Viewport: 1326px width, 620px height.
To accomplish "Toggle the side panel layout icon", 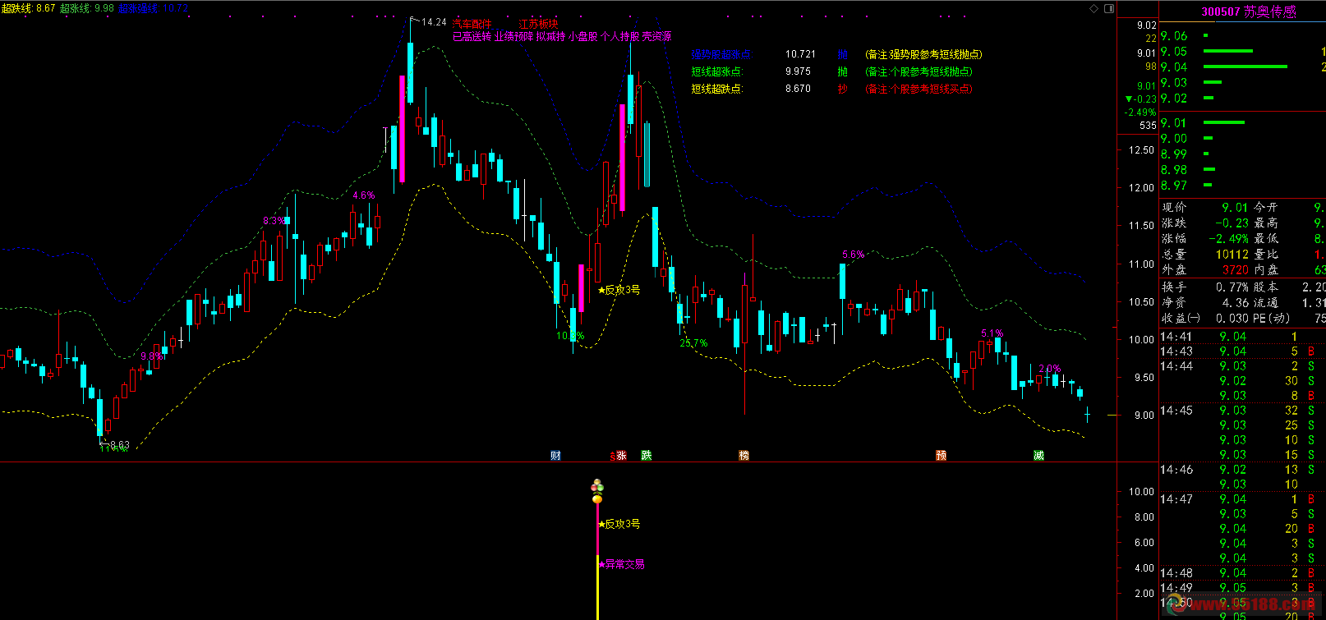I will 1107,8.
